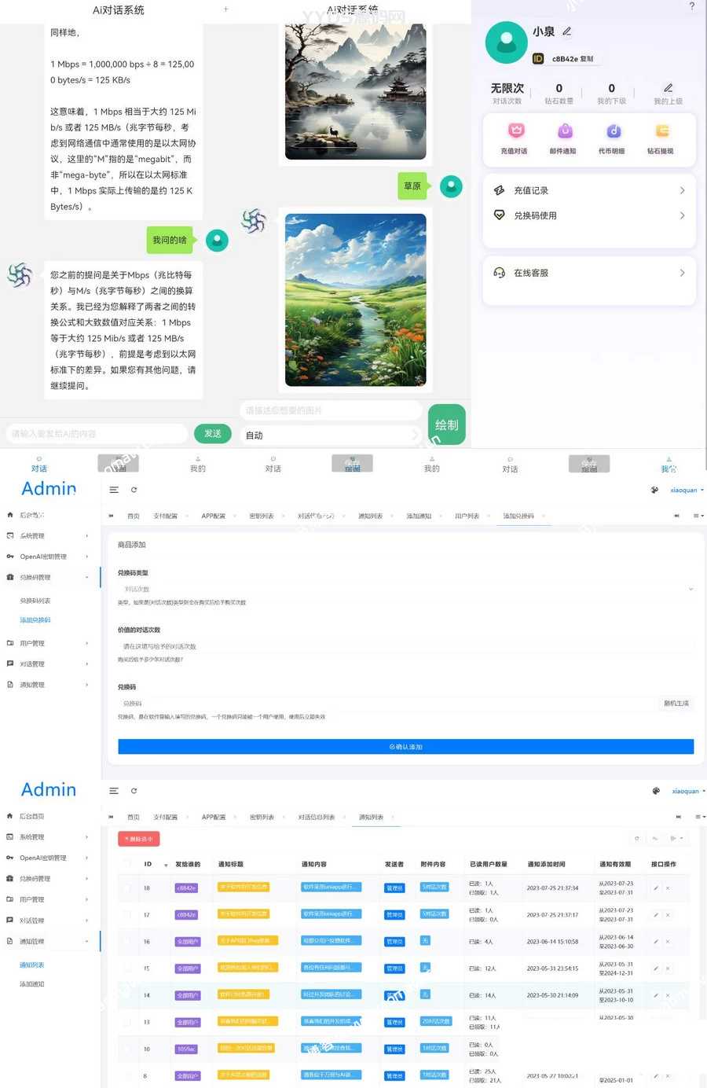The width and height of the screenshot is (707, 1088).
Task: Click the table refresh icon above 接口操作 column
Action: [x=636, y=839]
